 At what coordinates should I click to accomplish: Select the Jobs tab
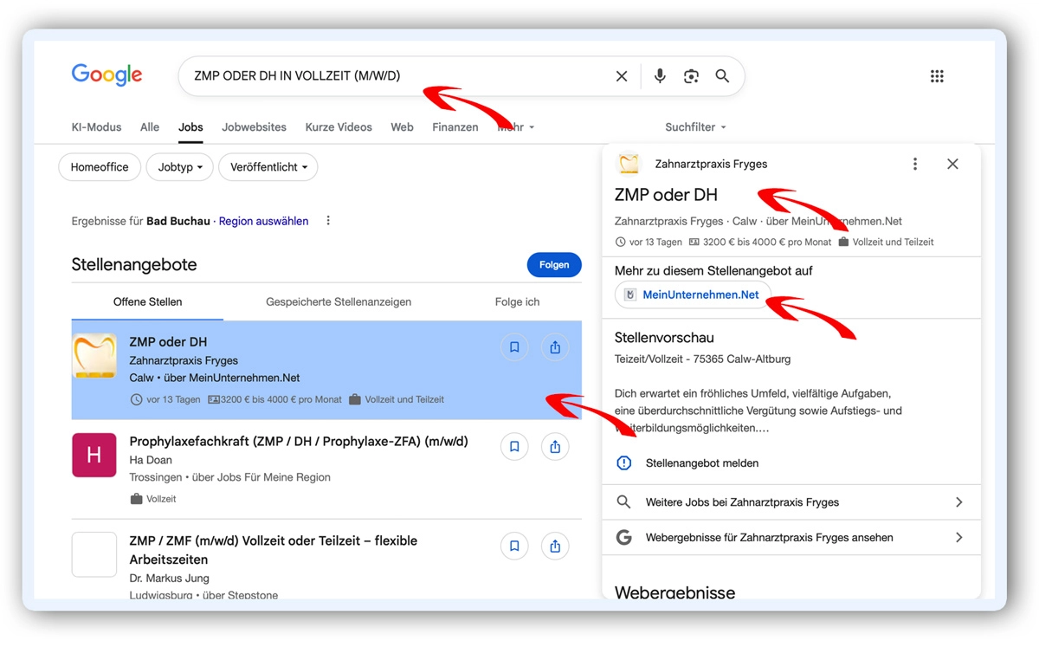coord(190,127)
